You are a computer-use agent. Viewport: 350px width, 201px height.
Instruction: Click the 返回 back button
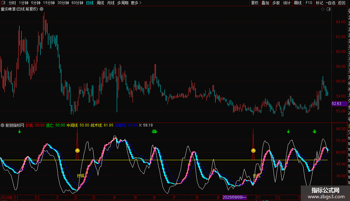point(342,3)
